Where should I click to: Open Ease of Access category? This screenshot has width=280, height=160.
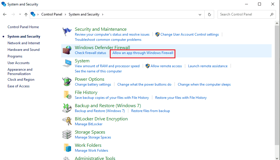(x=18, y=86)
